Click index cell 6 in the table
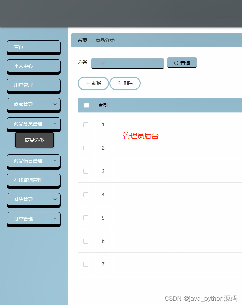Viewport: 242px width, 305px height. [x=103, y=241]
